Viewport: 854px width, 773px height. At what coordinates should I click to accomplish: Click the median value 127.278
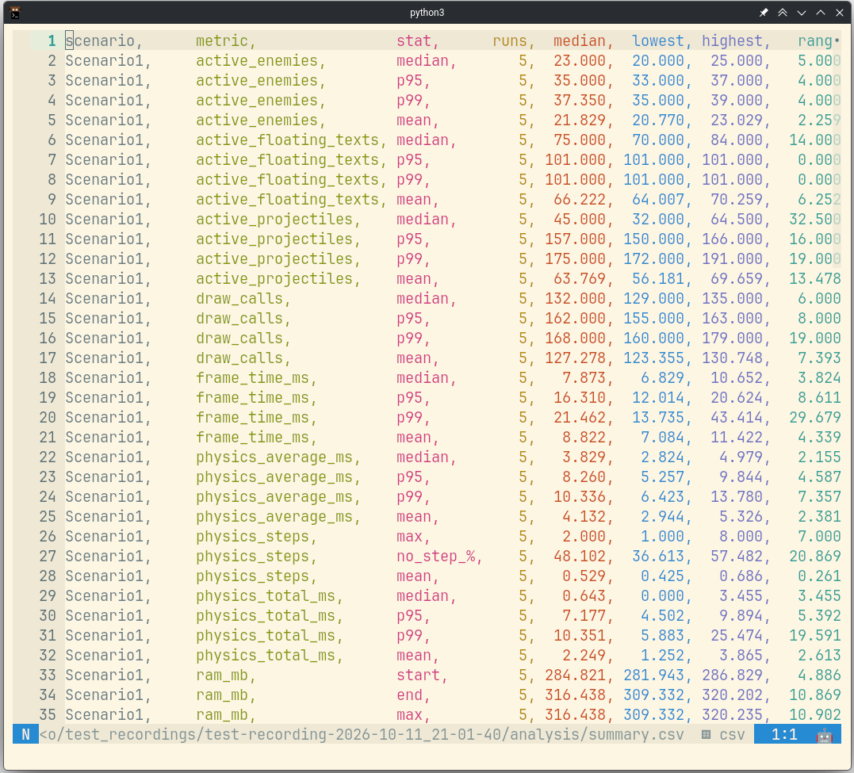tap(575, 358)
